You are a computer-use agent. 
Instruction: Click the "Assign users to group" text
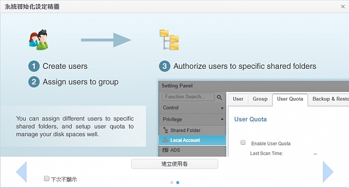(x=80, y=82)
